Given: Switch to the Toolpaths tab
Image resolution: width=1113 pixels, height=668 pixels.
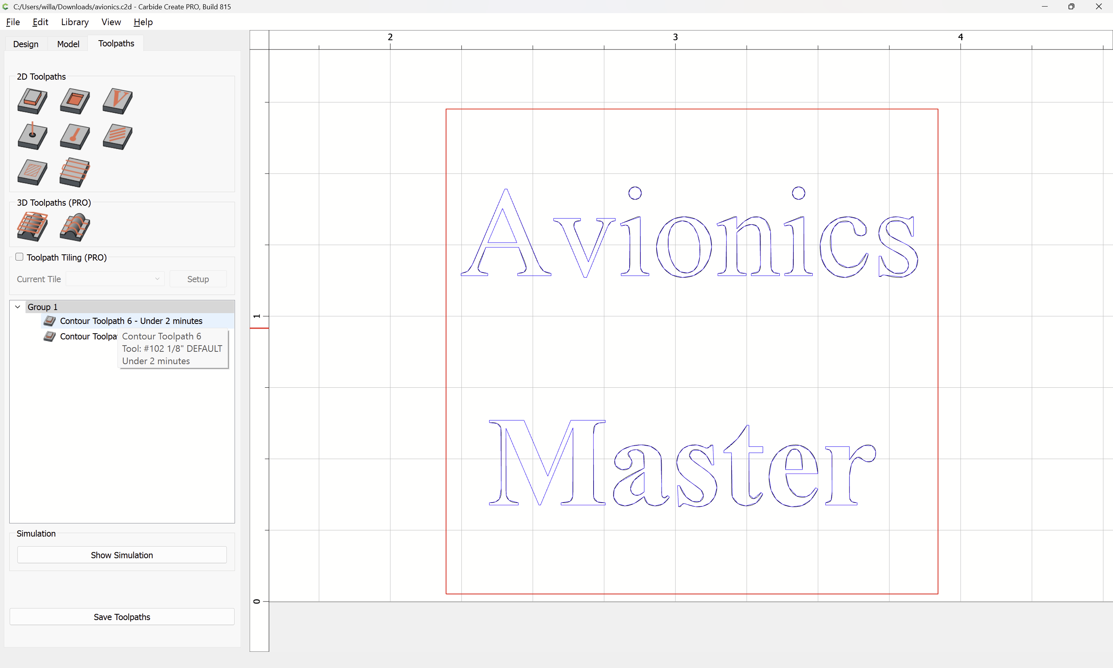Looking at the screenshot, I should click(x=116, y=43).
